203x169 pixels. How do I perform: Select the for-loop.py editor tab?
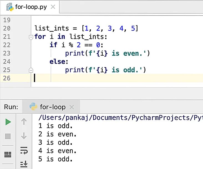30,7
